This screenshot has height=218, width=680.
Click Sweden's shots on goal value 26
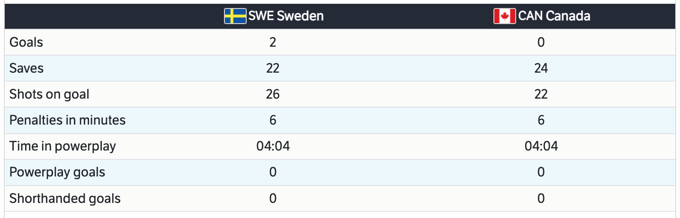(273, 94)
